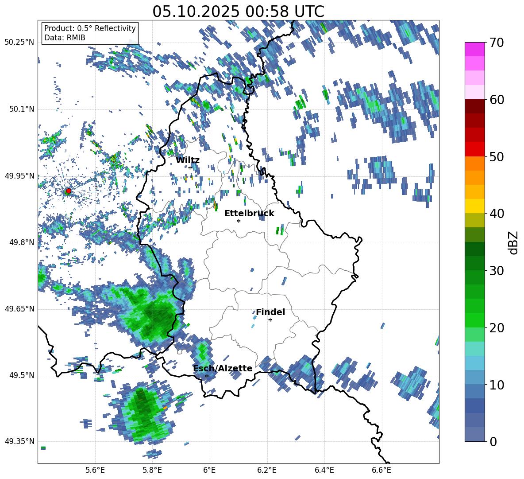Click the 6.6°E longitude label
This screenshot has width=524, height=479.
pyautogui.click(x=381, y=471)
